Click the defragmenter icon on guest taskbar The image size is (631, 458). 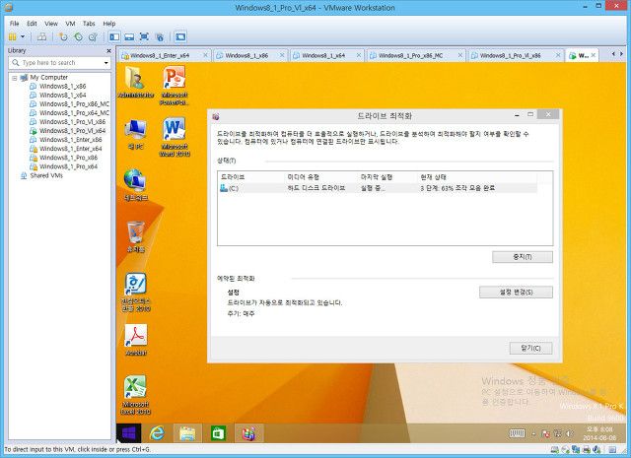(248, 433)
